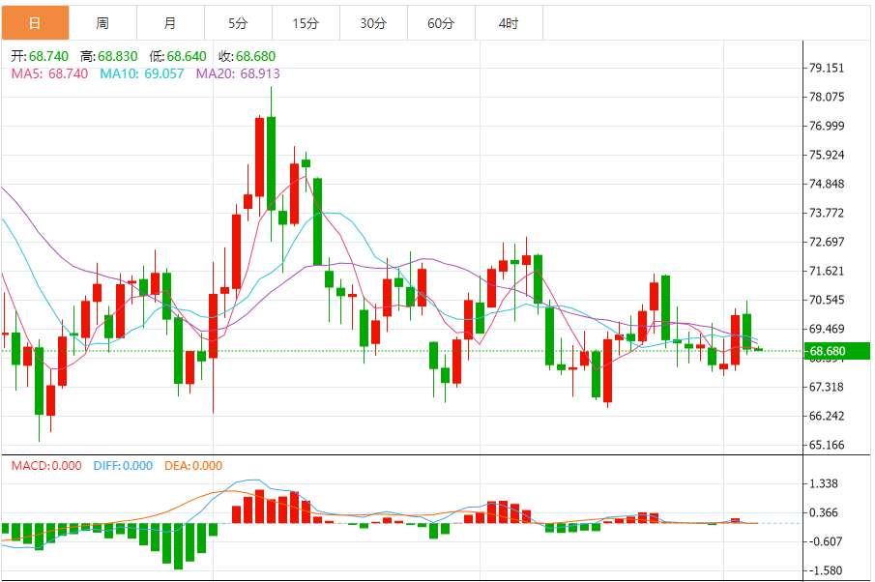Open the 60分 interval tab
The image size is (875, 582).
(442, 23)
